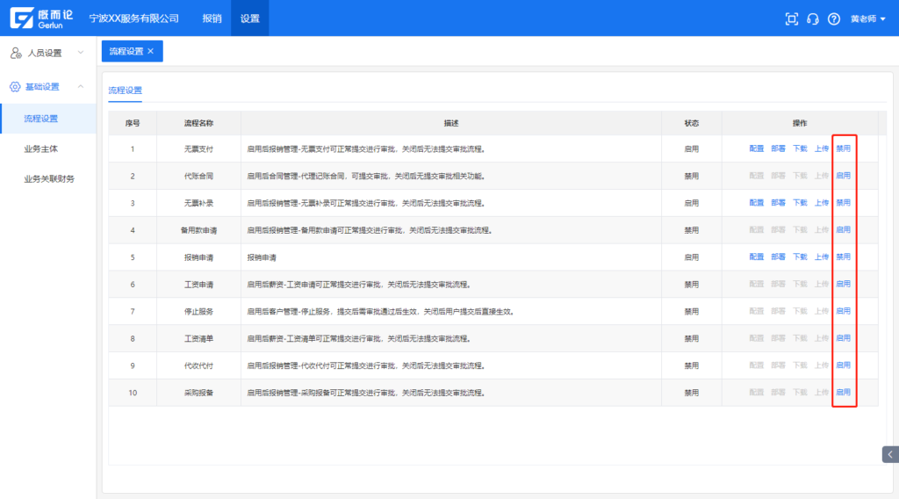Screen dimensions: 899x499
Task: Click the 代账合同 process name cell
Action: (198, 176)
